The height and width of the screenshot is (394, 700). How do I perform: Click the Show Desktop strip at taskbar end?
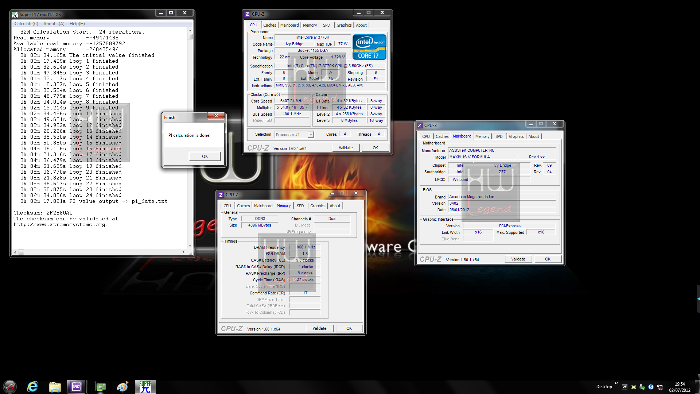coord(697,387)
